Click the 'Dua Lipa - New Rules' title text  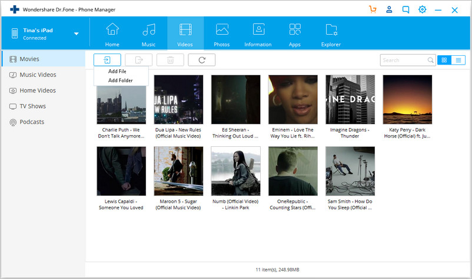pos(178,133)
